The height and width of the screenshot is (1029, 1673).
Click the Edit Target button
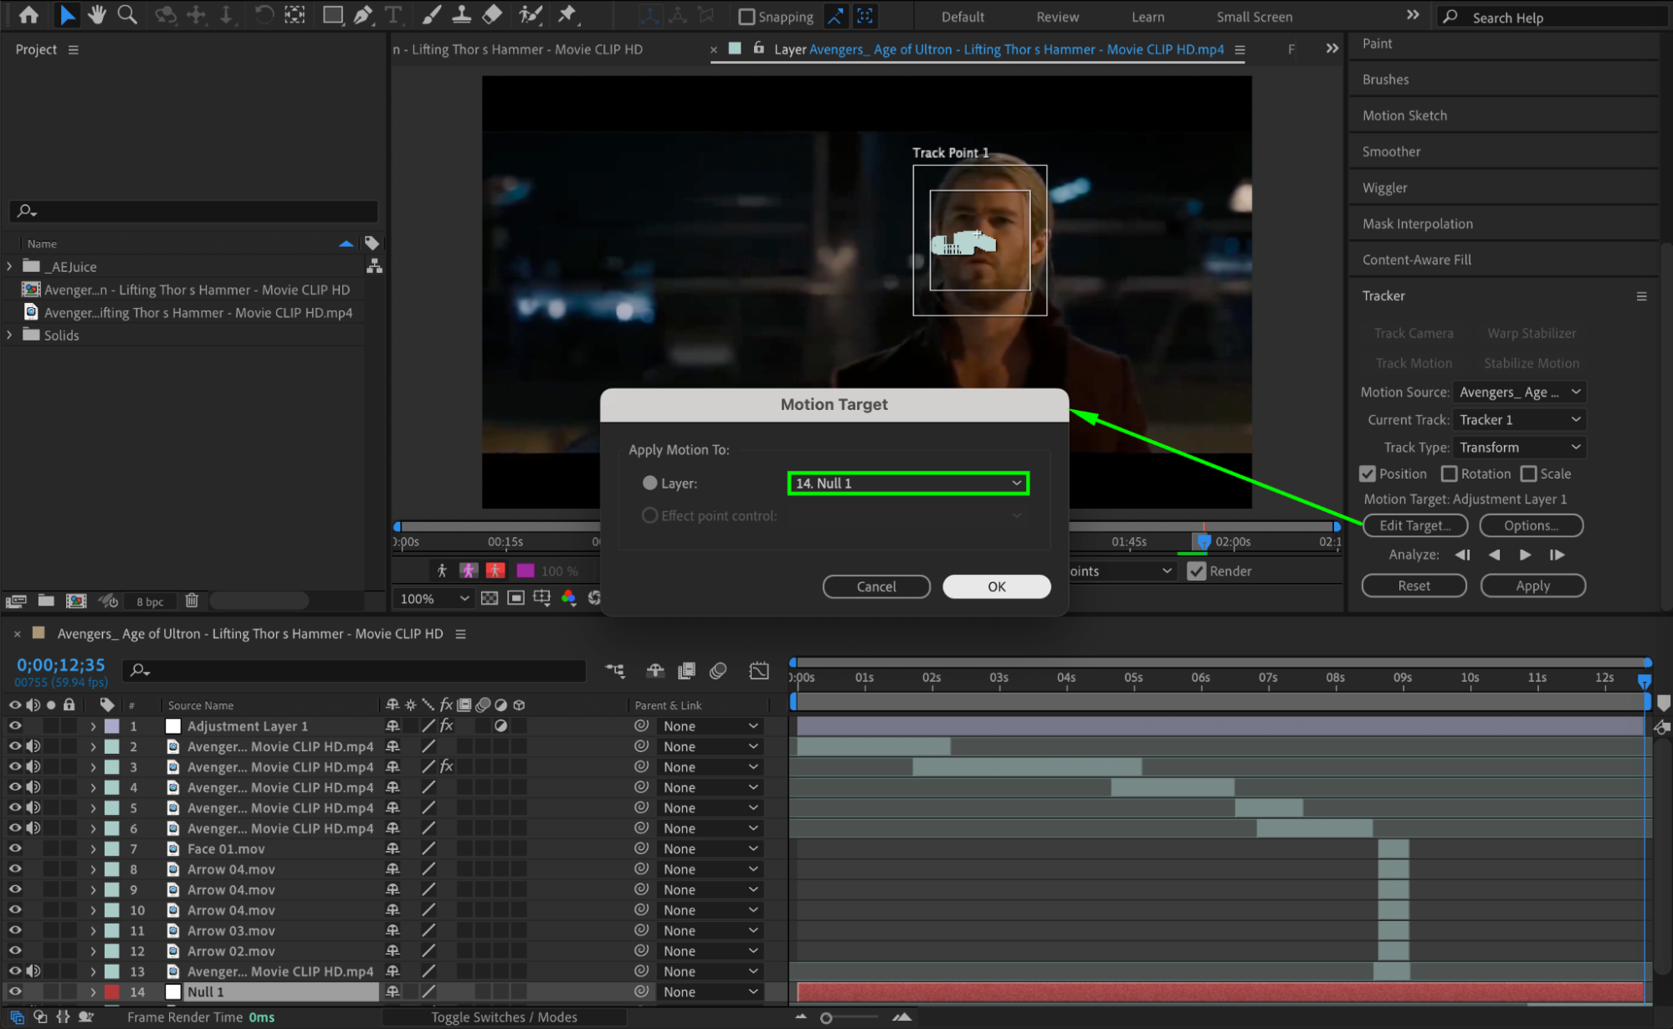pos(1414,525)
